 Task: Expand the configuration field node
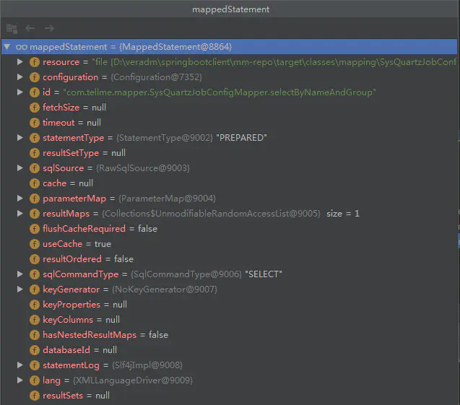(20, 77)
